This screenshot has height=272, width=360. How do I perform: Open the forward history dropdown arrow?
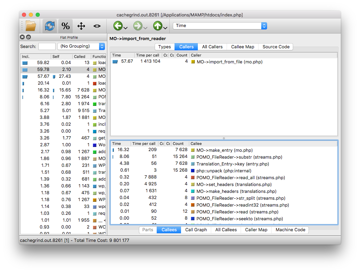click(145, 28)
